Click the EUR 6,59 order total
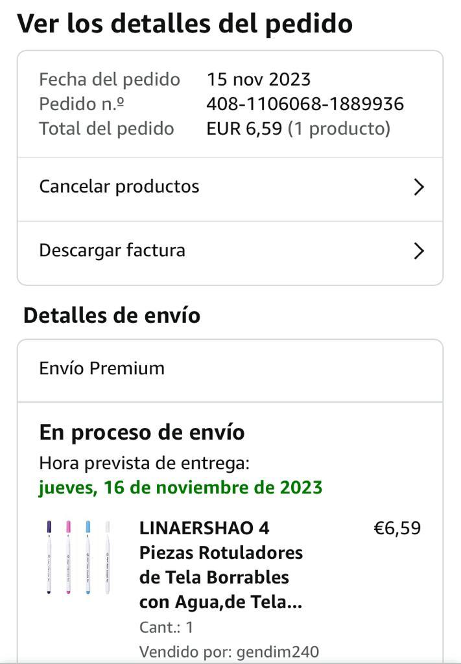 click(x=244, y=128)
